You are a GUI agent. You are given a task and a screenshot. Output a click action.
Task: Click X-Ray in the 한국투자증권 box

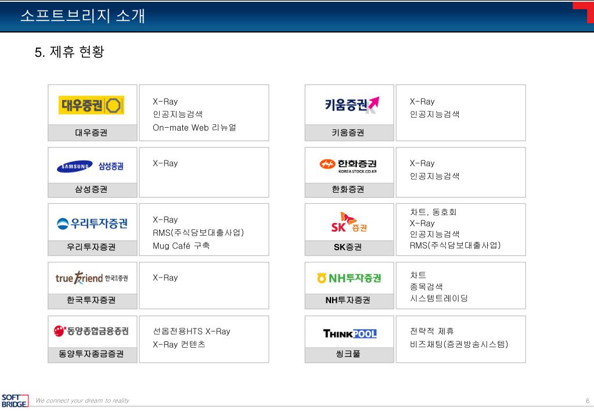[x=165, y=277]
